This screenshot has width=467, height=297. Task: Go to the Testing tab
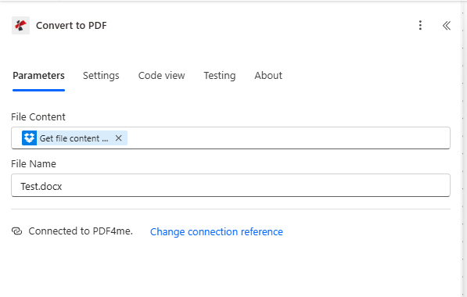click(x=220, y=76)
